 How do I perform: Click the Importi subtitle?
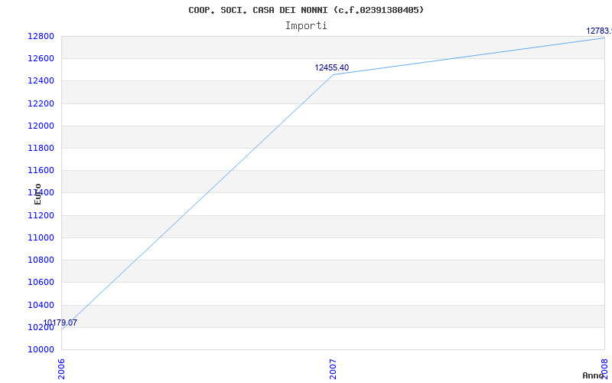coord(306,26)
